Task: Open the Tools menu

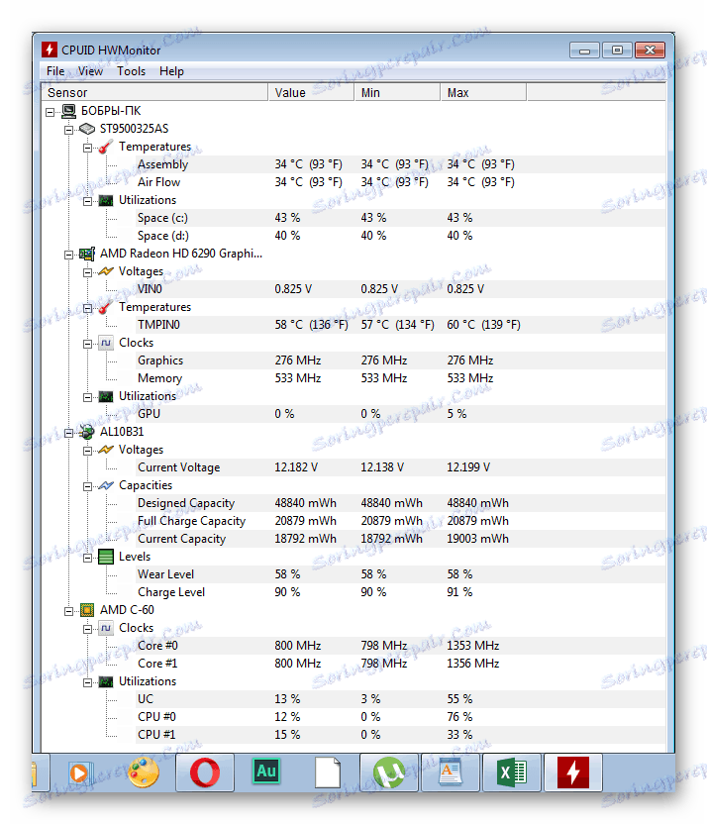Action: 131,71
